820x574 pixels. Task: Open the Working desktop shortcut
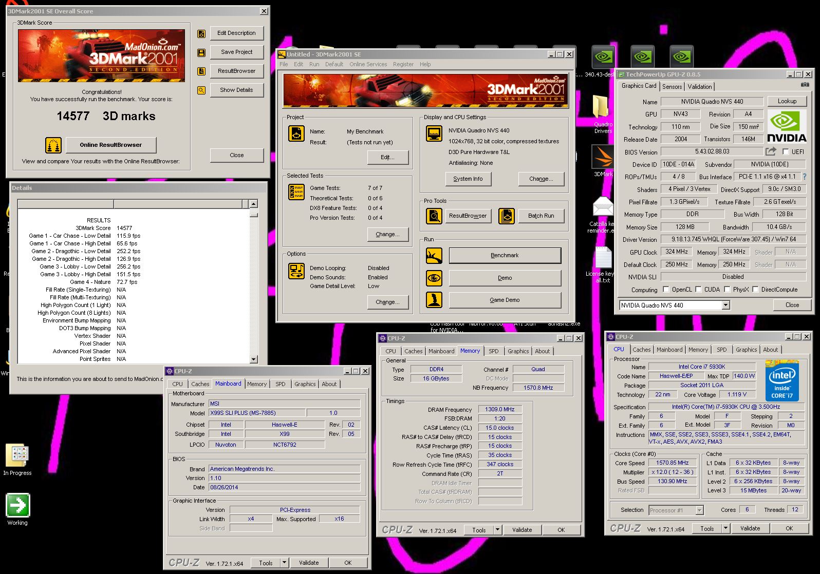pyautogui.click(x=17, y=509)
